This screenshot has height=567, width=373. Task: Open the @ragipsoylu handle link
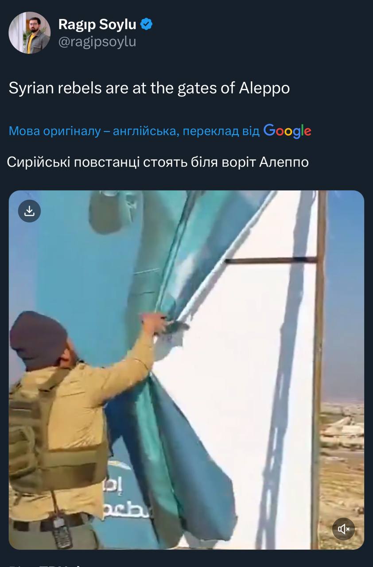97,42
